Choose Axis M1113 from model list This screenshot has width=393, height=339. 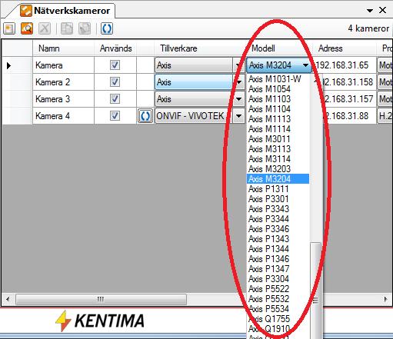[x=278, y=119]
